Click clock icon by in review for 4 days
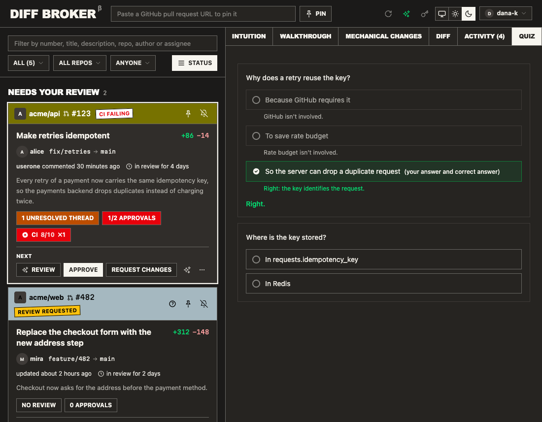The height and width of the screenshot is (422, 542). pos(129,166)
